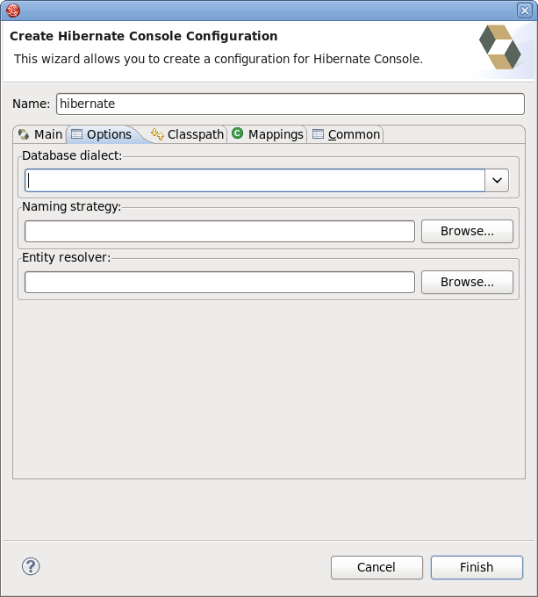Screen dimensions: 538x597
Task: Click the Main tab icon
Action: 24,134
